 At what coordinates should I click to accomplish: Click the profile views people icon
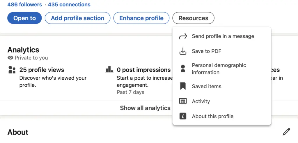pyautogui.click(x=12, y=70)
